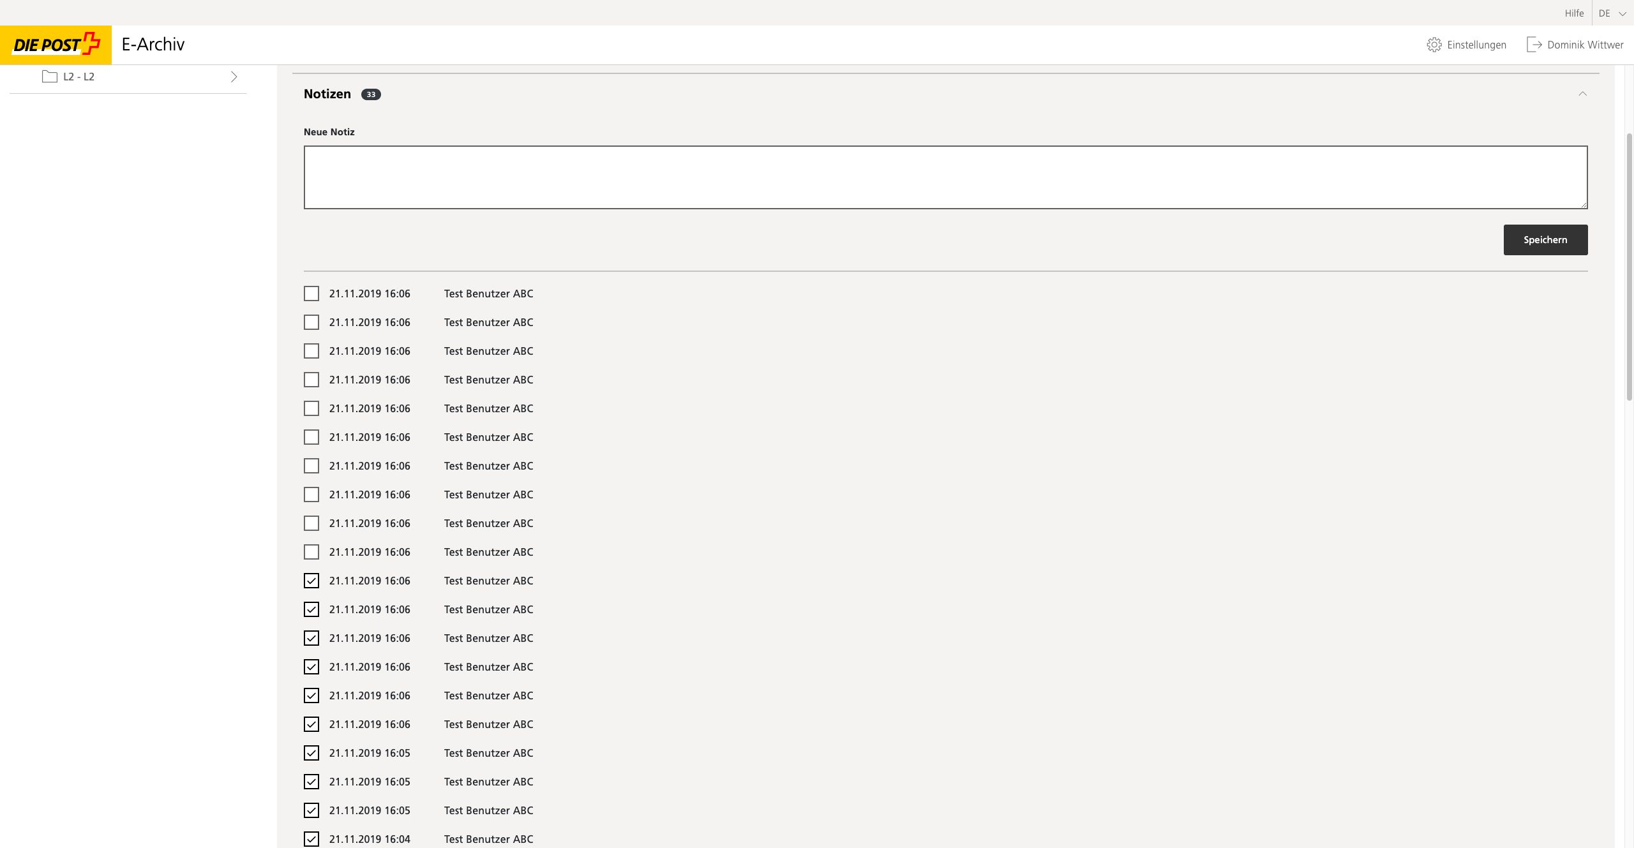Check the topmost note's checkbox
1634x848 pixels.
tap(311, 294)
